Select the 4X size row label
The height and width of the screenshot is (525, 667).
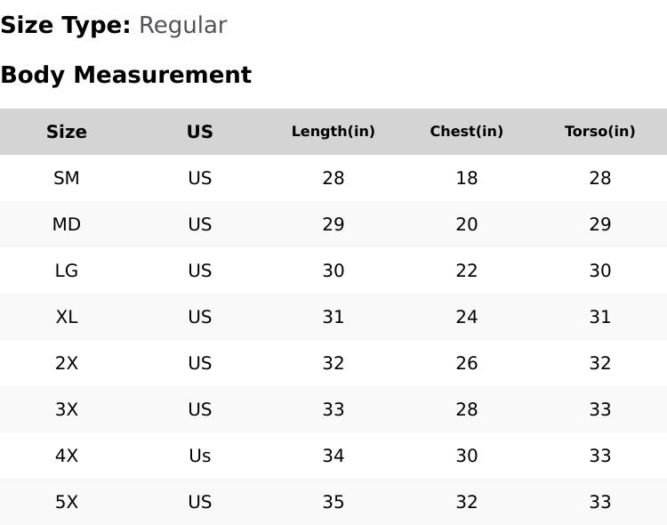[67, 456]
